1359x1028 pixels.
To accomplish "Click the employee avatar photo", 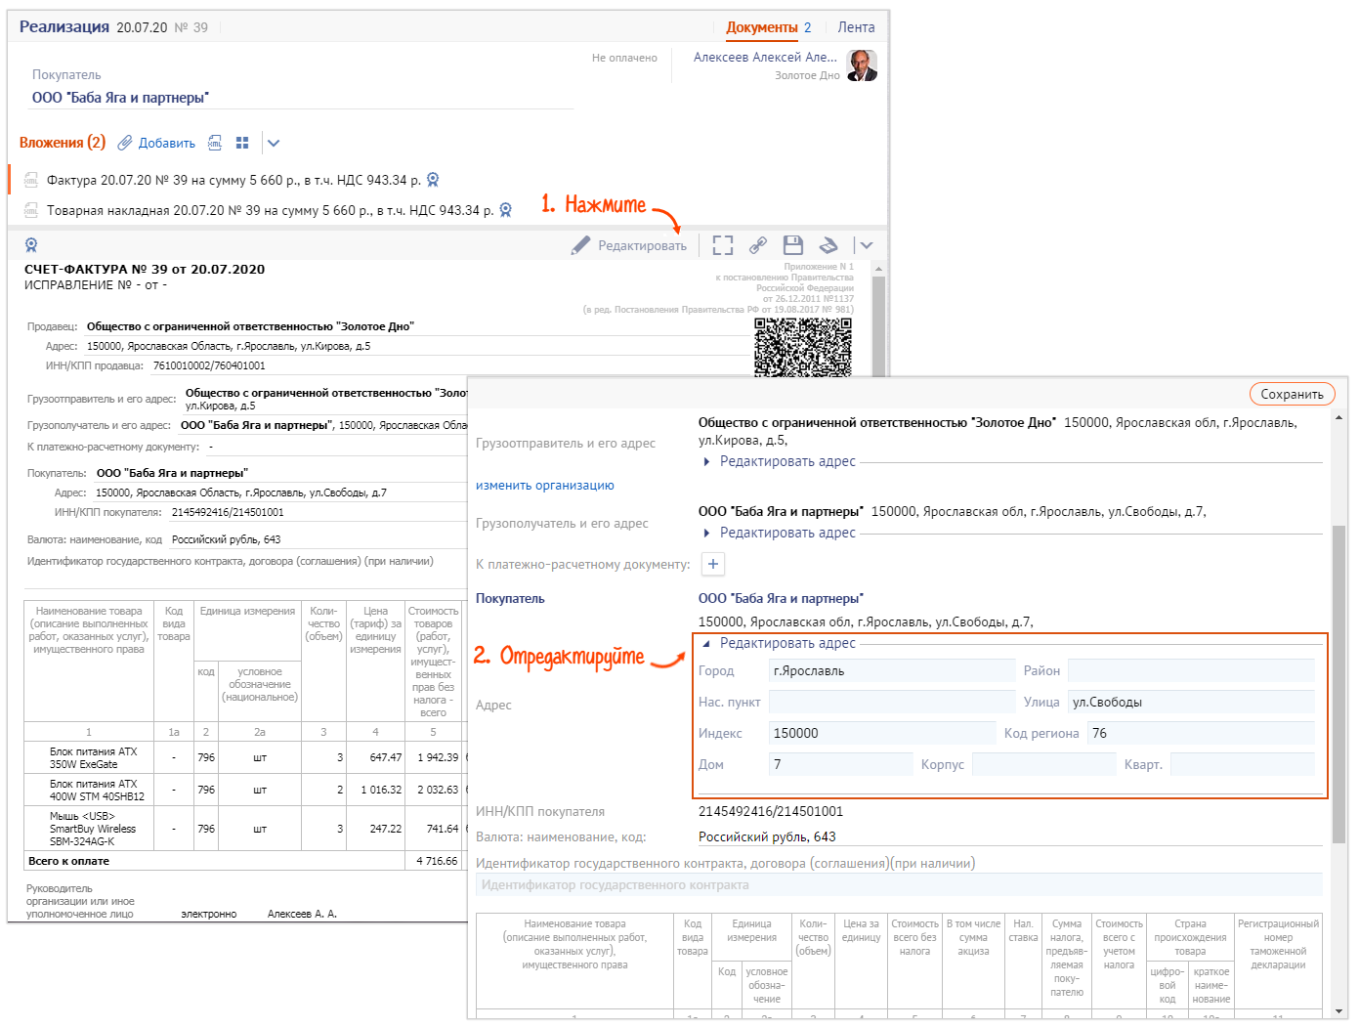I will point(861,65).
